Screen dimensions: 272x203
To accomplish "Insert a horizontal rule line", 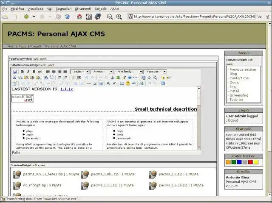I will 89,83.
